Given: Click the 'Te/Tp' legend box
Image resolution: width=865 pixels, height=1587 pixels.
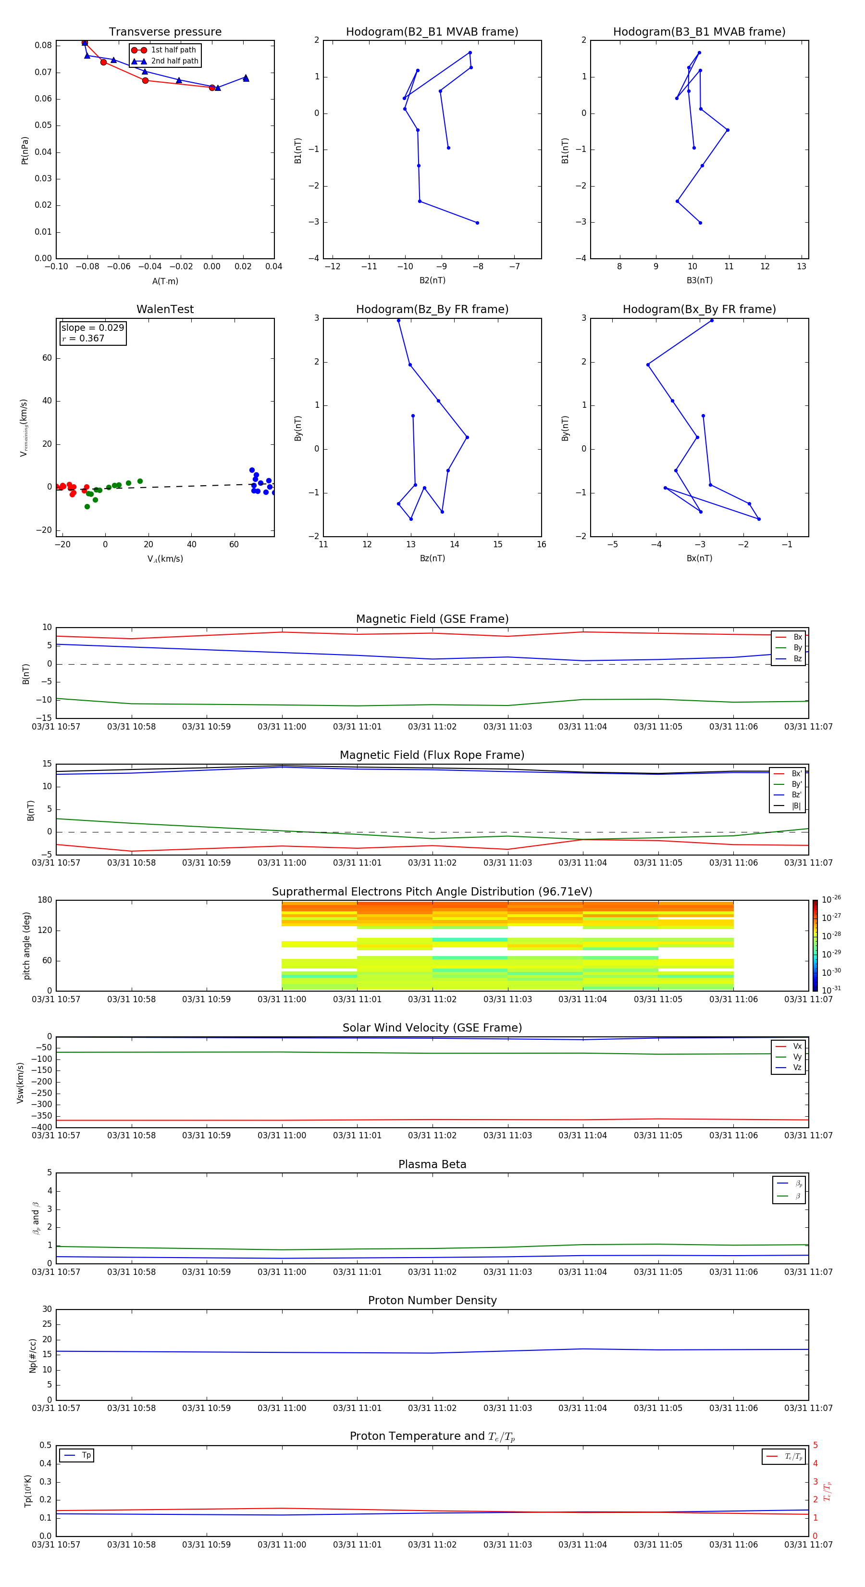Looking at the screenshot, I should point(784,1456).
